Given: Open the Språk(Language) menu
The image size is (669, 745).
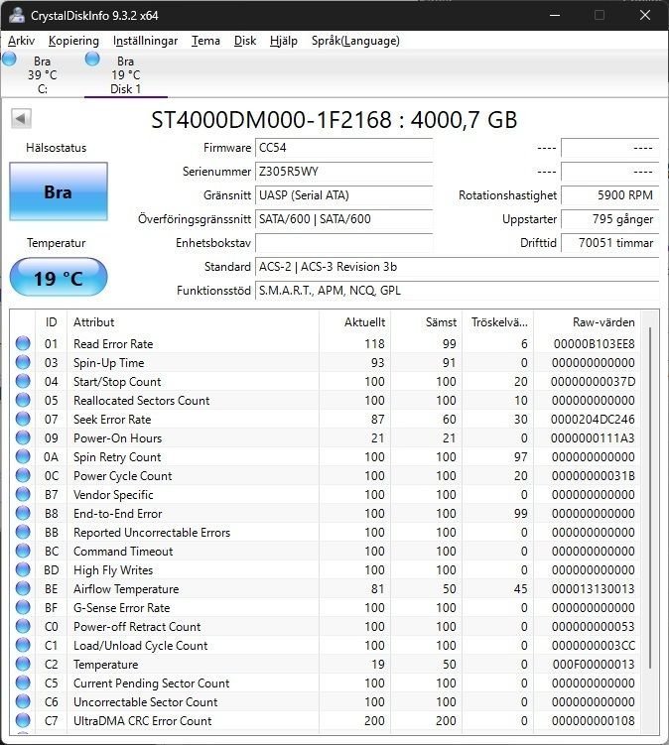Looking at the screenshot, I should (x=355, y=41).
